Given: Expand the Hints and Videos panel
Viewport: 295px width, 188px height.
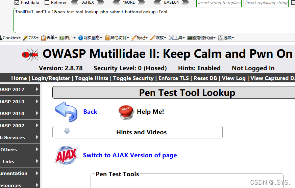Looking at the screenshot, I should (x=138, y=132).
